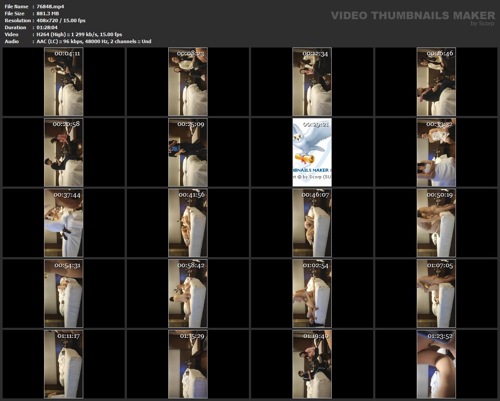Image resolution: width=500 pixels, height=401 pixels.
Task: Open the 00:12:34 thumbnail
Action: click(x=312, y=82)
